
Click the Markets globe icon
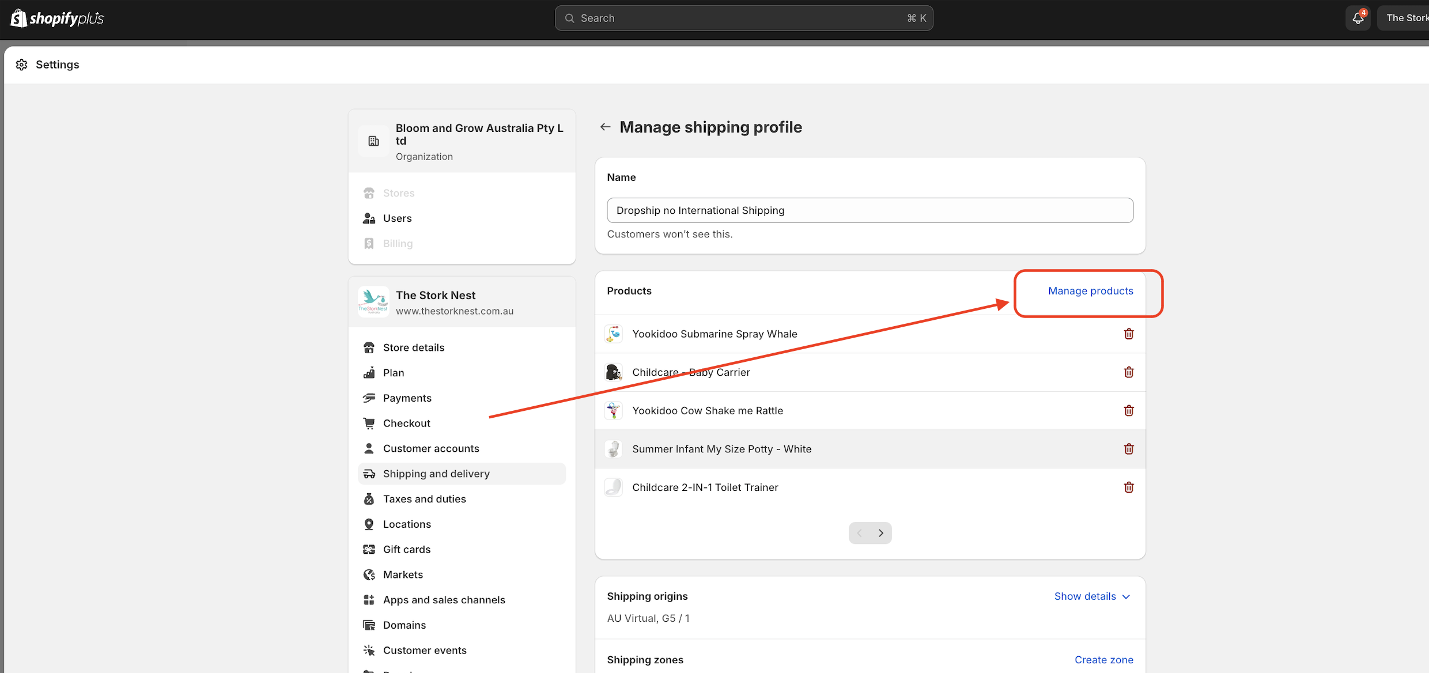click(x=369, y=574)
